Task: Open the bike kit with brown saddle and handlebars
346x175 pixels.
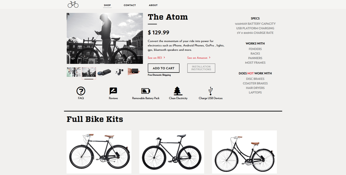Action: click(99, 152)
